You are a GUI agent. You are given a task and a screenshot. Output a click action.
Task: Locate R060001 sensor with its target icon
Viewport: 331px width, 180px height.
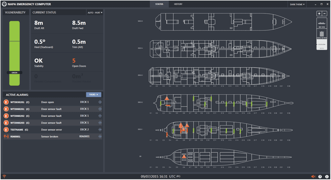pyautogui.click(x=100, y=137)
